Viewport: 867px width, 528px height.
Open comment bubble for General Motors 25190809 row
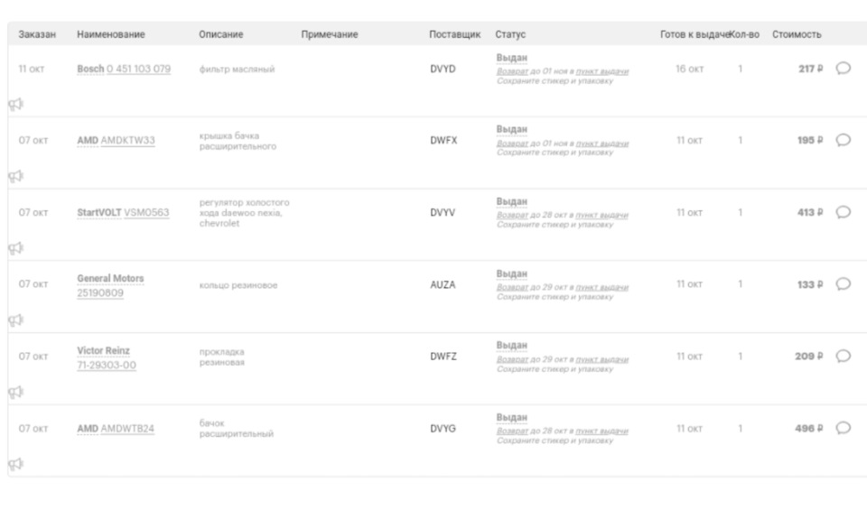point(844,284)
